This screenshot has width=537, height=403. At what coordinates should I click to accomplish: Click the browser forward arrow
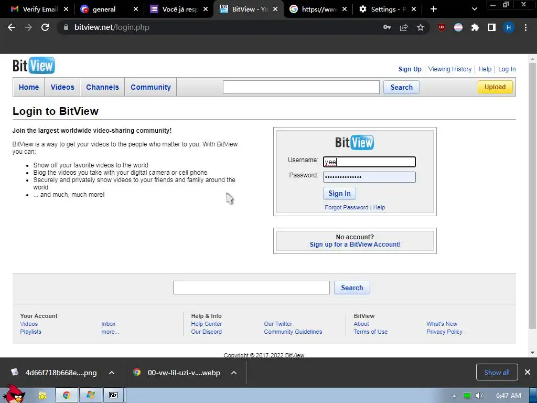tap(28, 27)
